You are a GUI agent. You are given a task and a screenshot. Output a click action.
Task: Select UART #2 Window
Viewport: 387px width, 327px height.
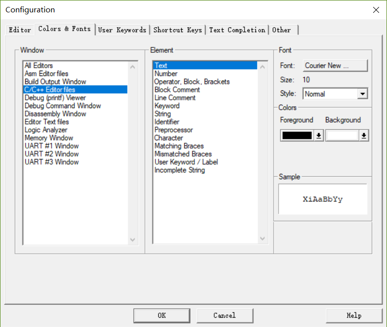(75, 154)
